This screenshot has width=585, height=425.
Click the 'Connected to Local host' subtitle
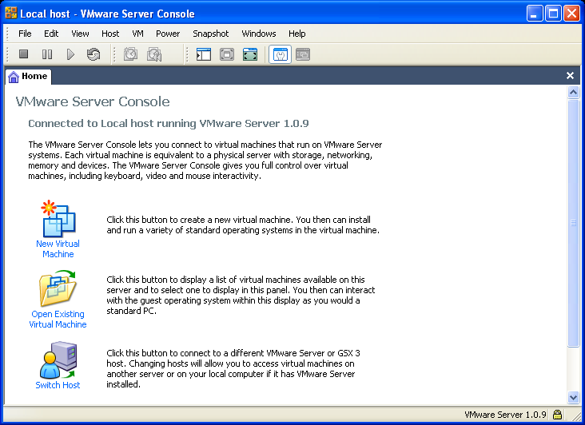tap(169, 123)
